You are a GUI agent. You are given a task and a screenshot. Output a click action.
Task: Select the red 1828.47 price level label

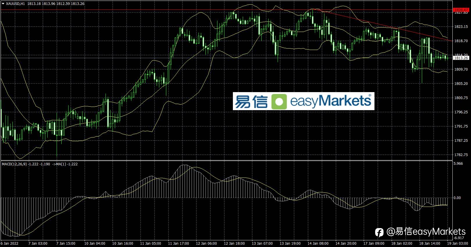click(461, 10)
